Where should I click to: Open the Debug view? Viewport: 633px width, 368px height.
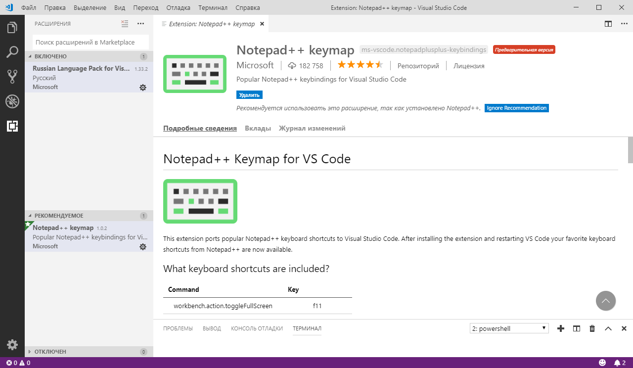(12, 101)
